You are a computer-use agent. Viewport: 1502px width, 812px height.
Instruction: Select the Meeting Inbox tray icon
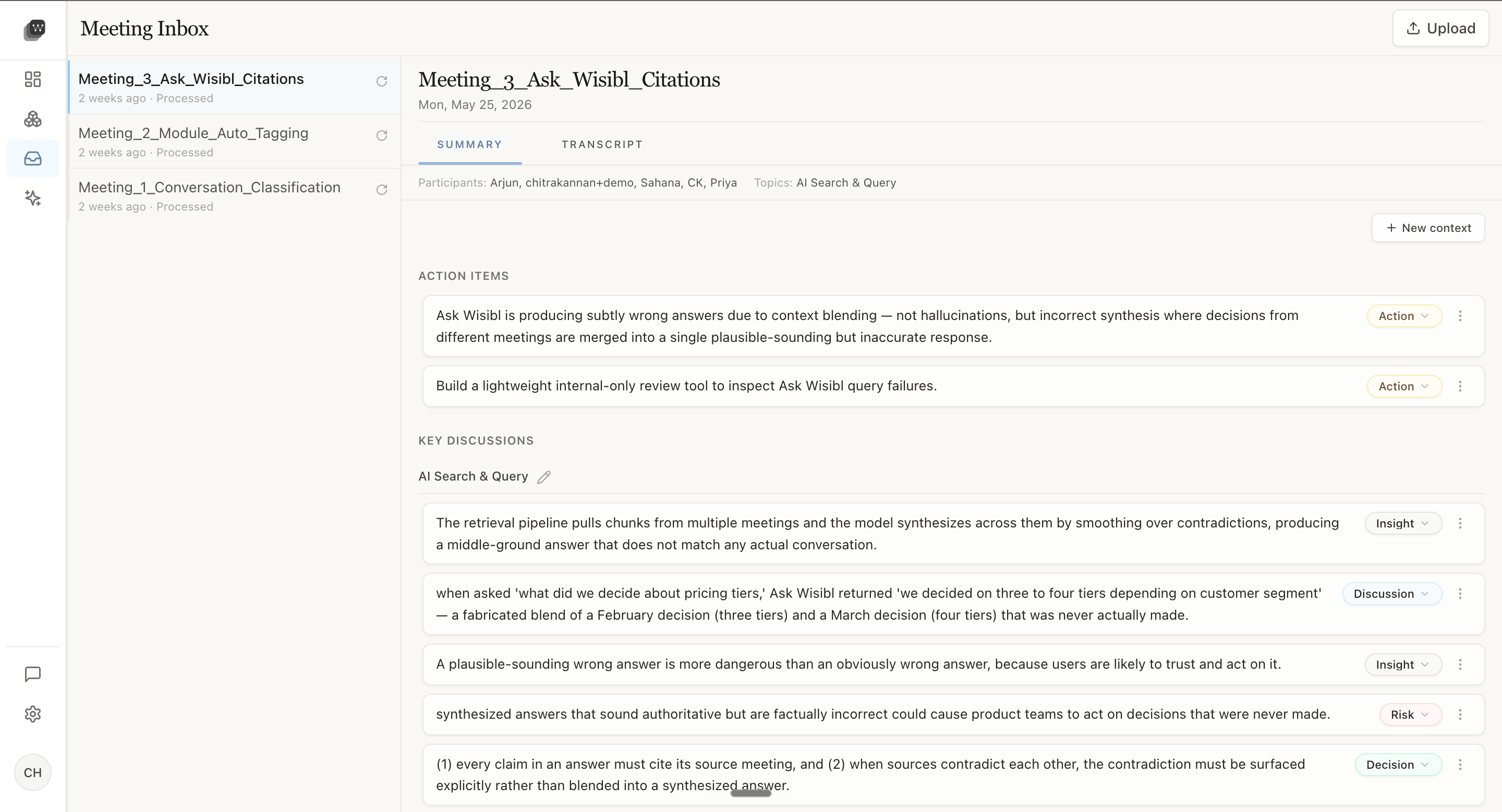pyautogui.click(x=33, y=158)
